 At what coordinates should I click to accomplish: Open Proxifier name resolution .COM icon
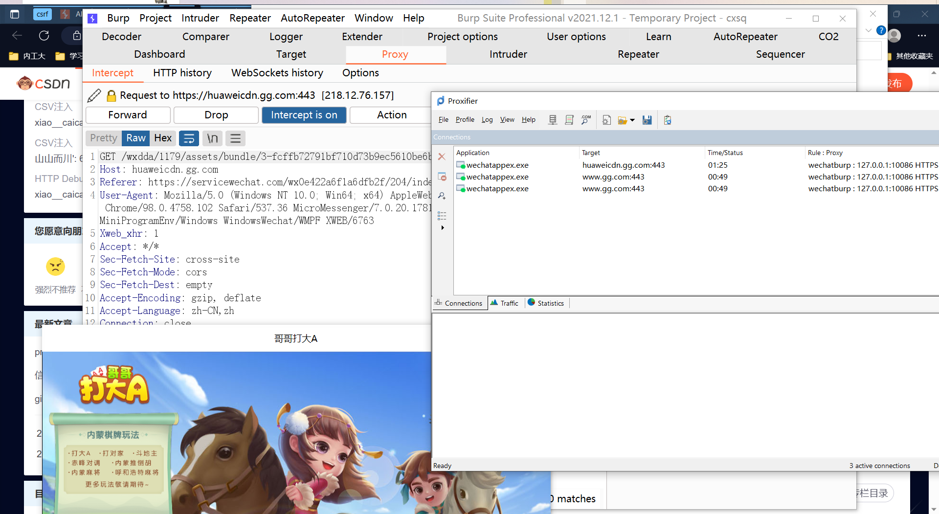(586, 120)
